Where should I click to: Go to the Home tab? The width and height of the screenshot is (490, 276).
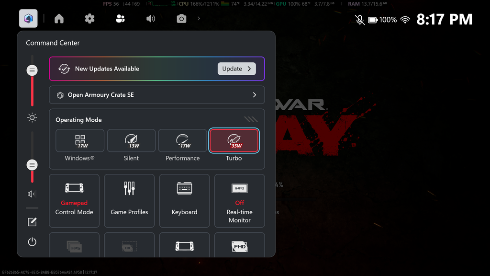[59, 19]
